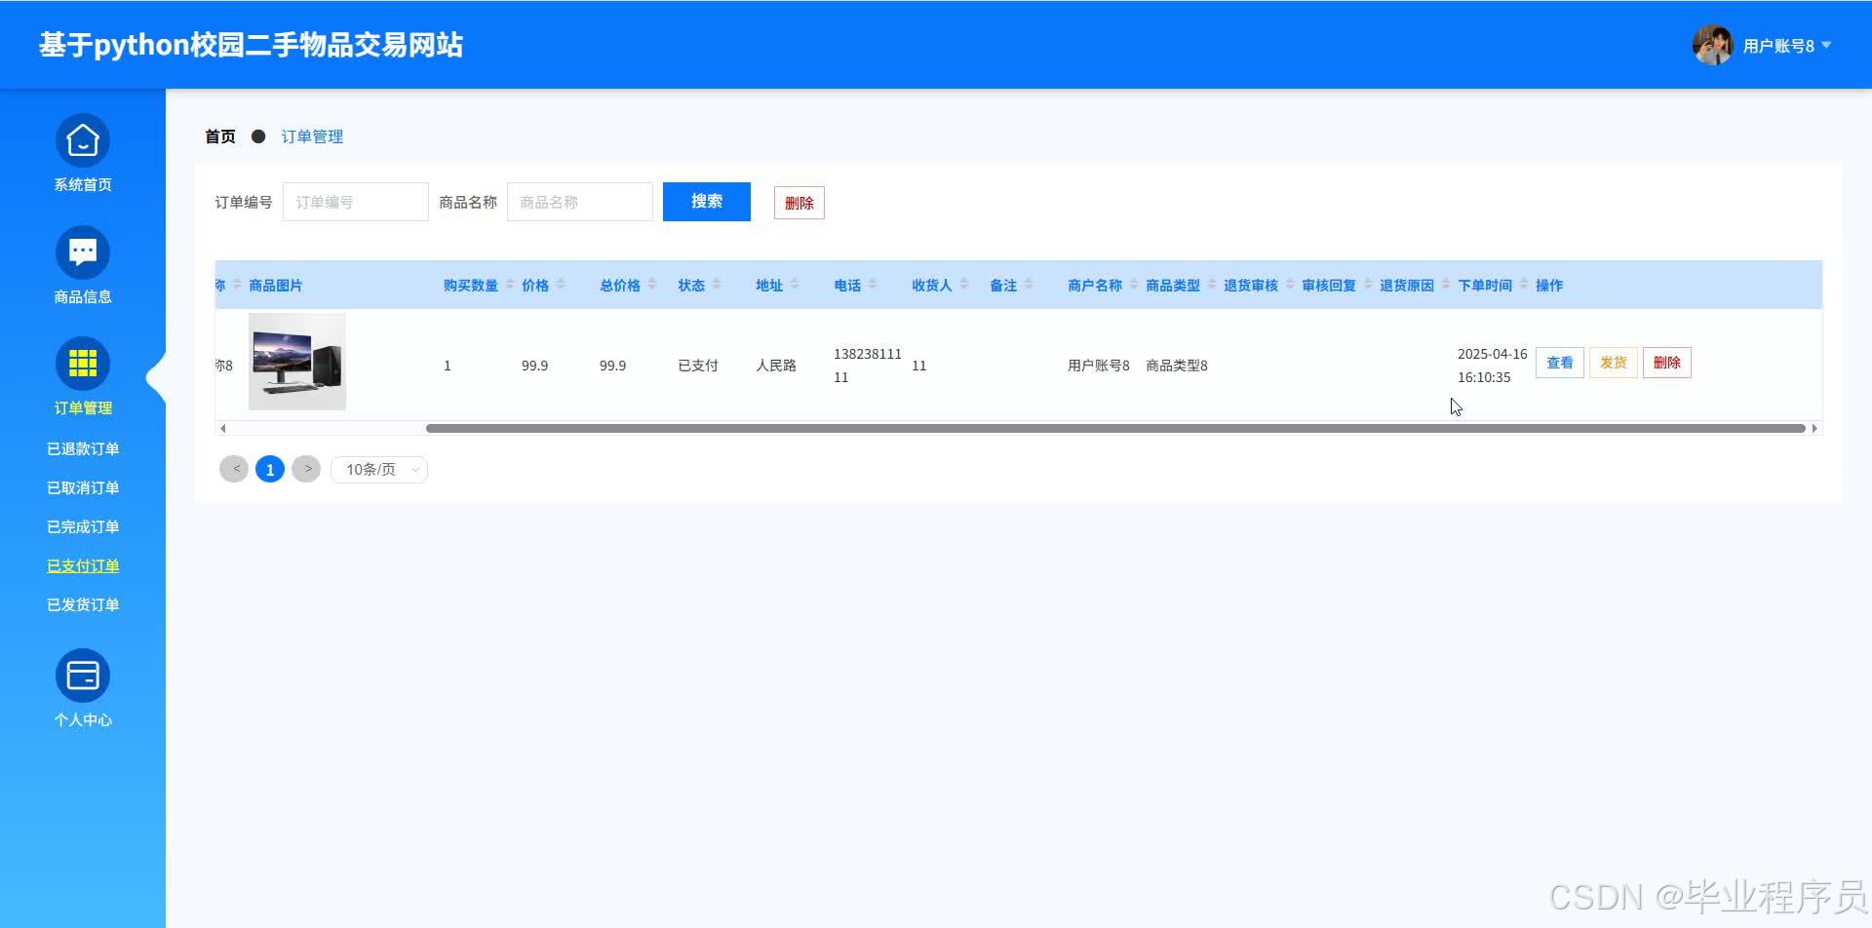Click the 搜索 search button
The image size is (1872, 928).
point(707,202)
